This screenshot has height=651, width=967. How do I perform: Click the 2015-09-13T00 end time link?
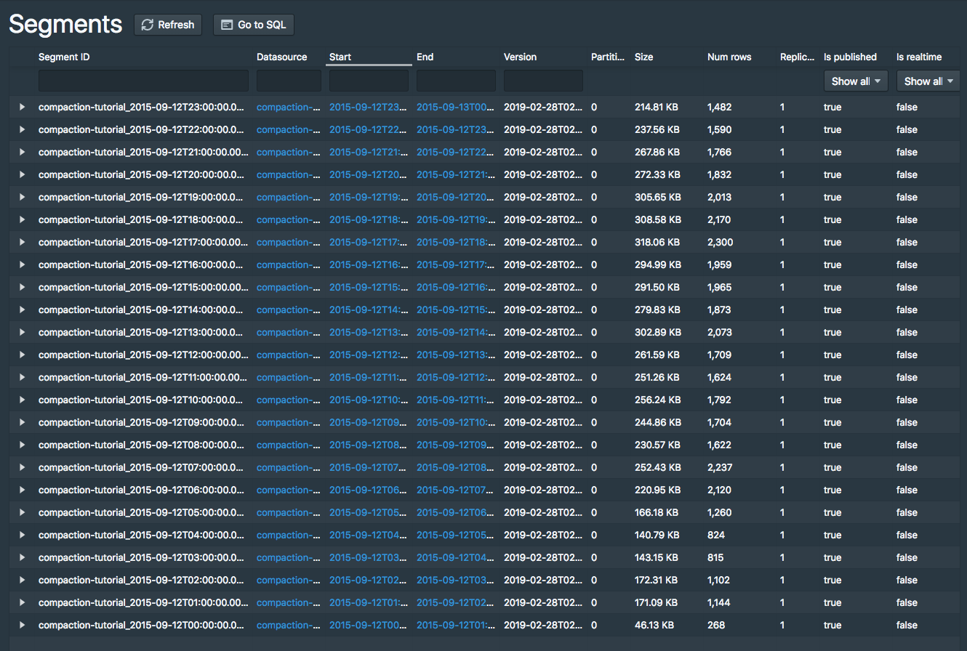456,107
